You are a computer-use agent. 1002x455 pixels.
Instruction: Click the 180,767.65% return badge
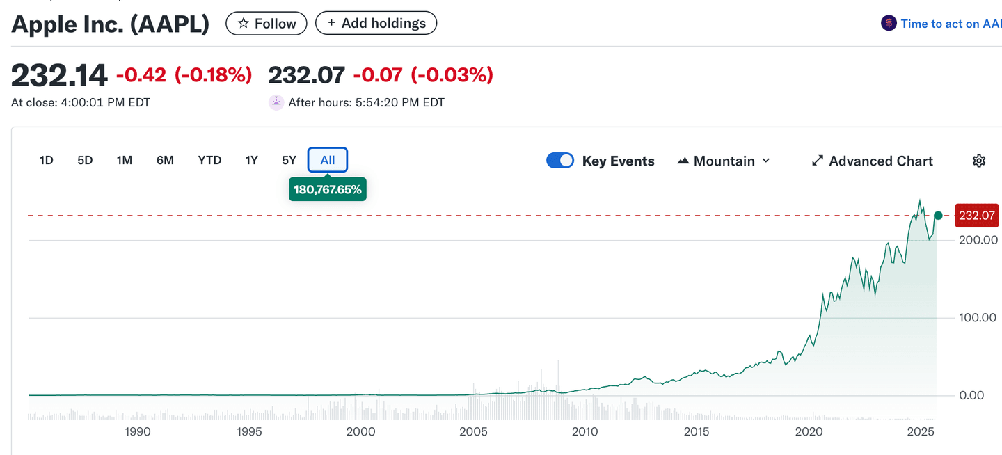(x=328, y=189)
